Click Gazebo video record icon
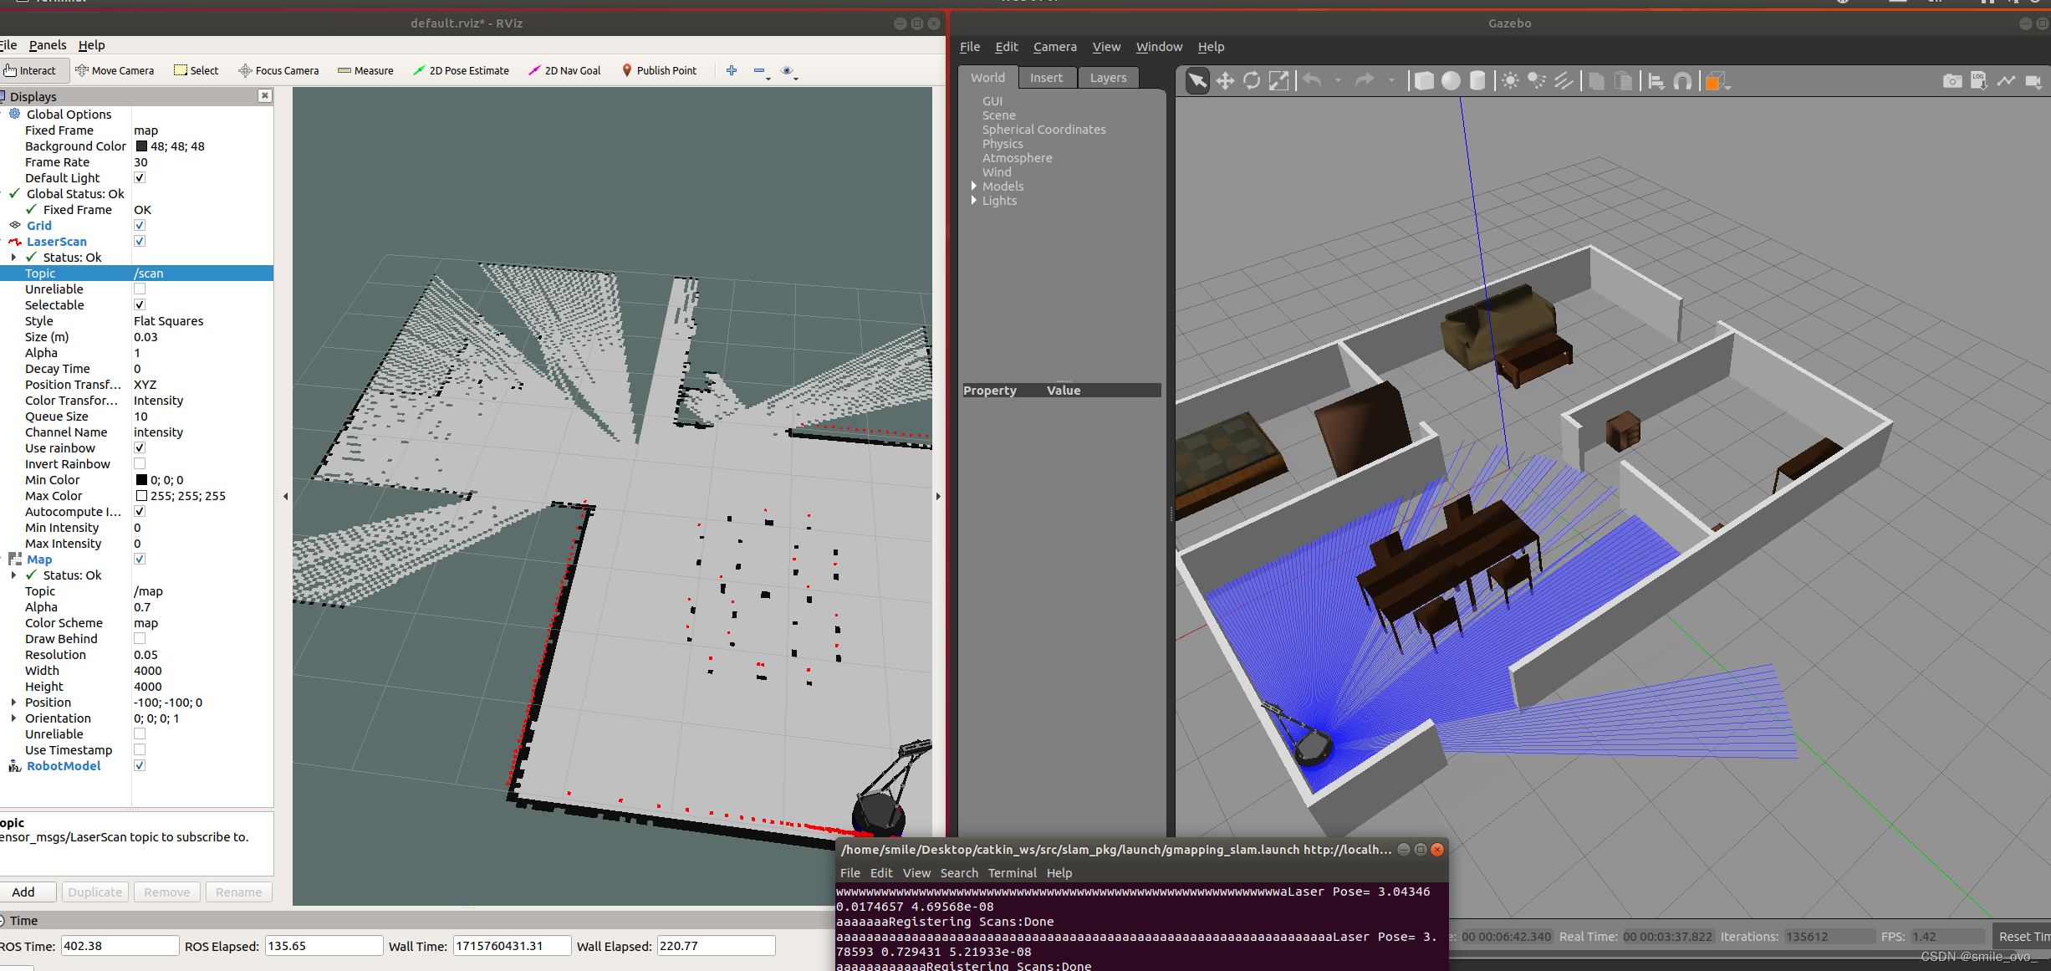Image resolution: width=2051 pixels, height=971 pixels. [x=2033, y=81]
